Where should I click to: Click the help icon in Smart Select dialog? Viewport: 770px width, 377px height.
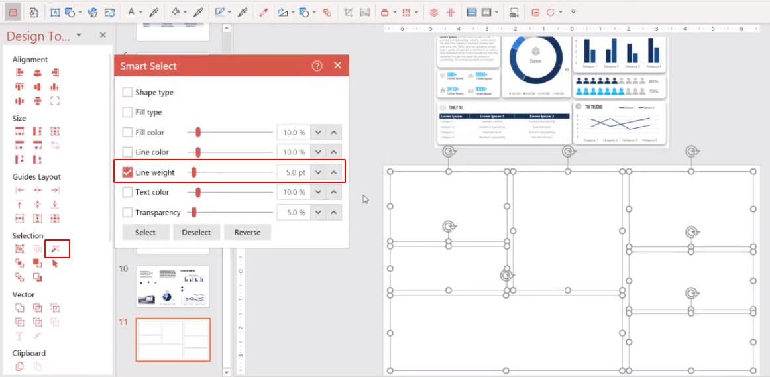click(x=317, y=66)
